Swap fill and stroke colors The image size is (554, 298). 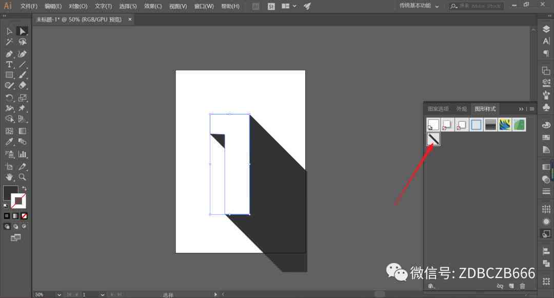click(24, 189)
